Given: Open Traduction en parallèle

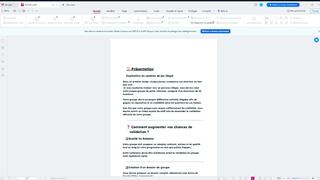Looking at the screenshot, I should (202, 23).
